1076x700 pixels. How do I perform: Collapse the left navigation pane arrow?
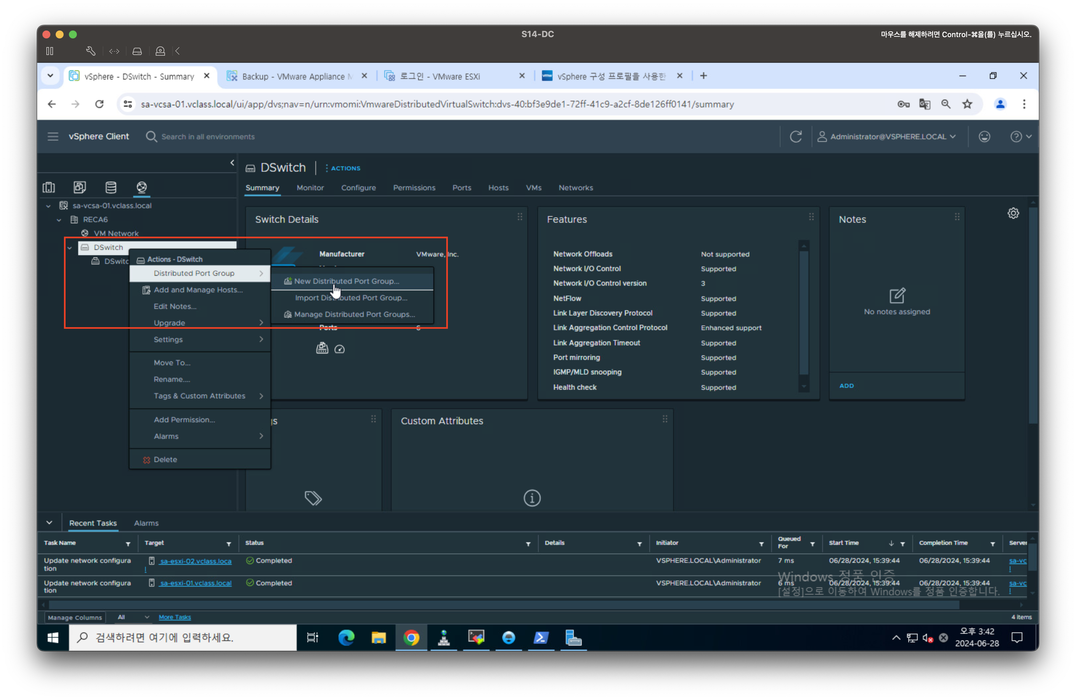click(x=232, y=163)
